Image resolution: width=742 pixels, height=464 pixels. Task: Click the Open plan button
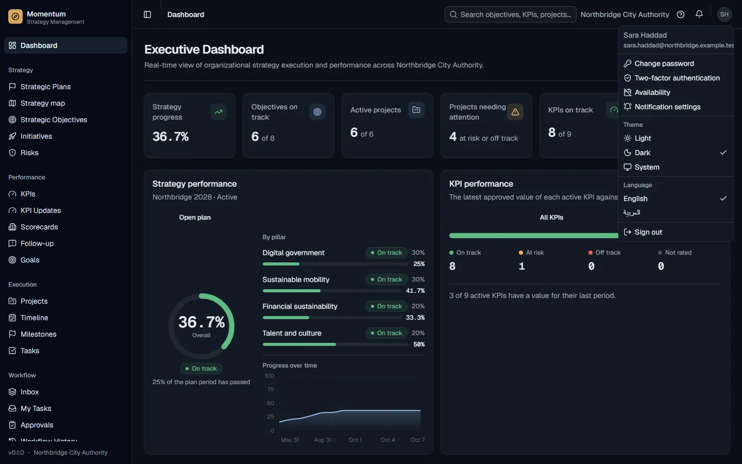[195, 218]
